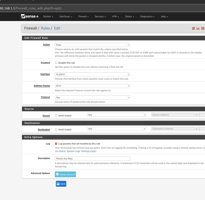Click the Display Advanced button
The height and width of the screenshot is (200, 205).
click(65, 174)
